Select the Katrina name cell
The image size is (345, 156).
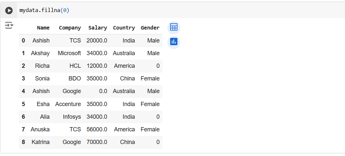[x=40, y=142]
